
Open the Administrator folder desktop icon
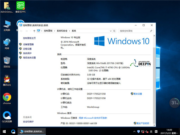tap(7, 7)
